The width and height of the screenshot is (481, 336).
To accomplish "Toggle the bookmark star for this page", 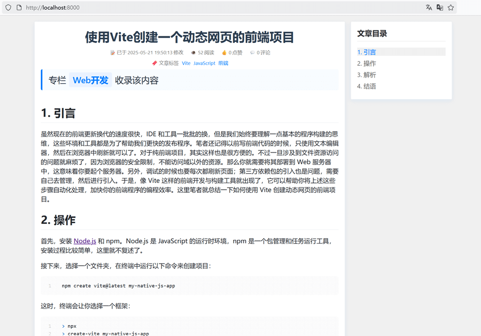I will (450, 7).
